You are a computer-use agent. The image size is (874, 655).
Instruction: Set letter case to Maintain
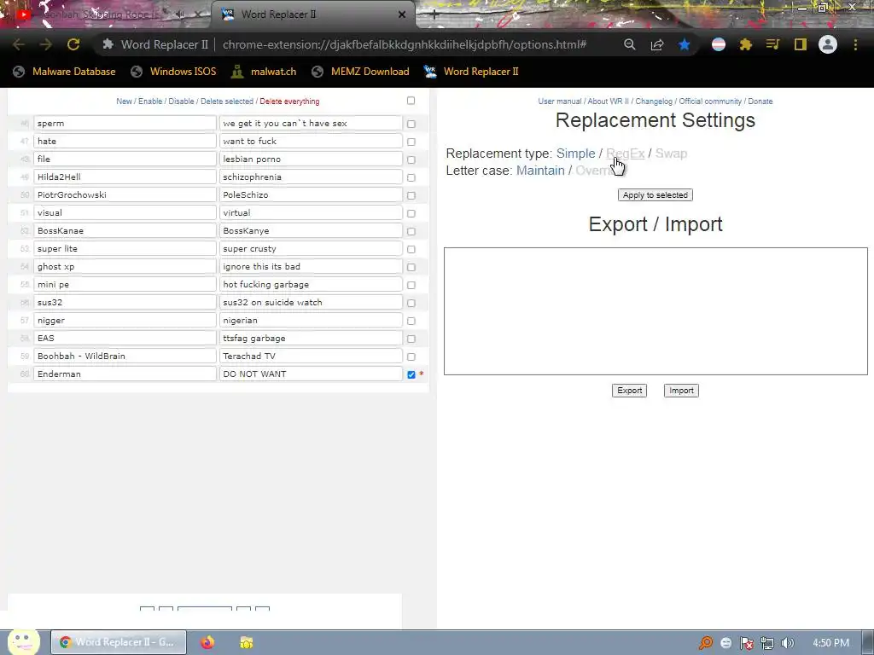540,171
